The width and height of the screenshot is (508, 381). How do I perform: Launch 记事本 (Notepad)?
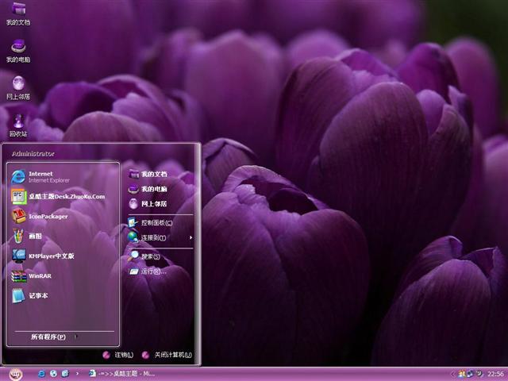coord(38,295)
